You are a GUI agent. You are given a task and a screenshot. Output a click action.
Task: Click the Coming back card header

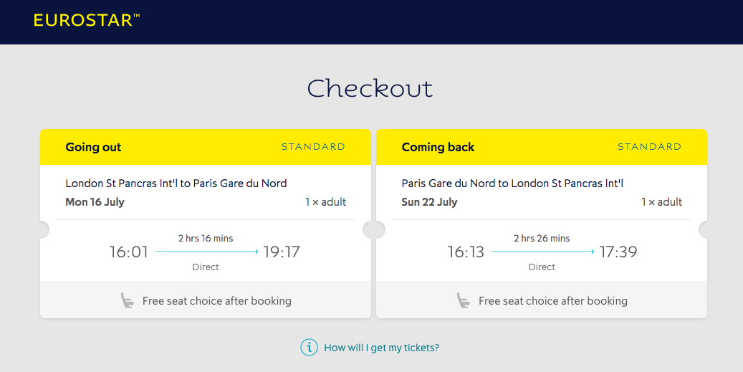[542, 147]
